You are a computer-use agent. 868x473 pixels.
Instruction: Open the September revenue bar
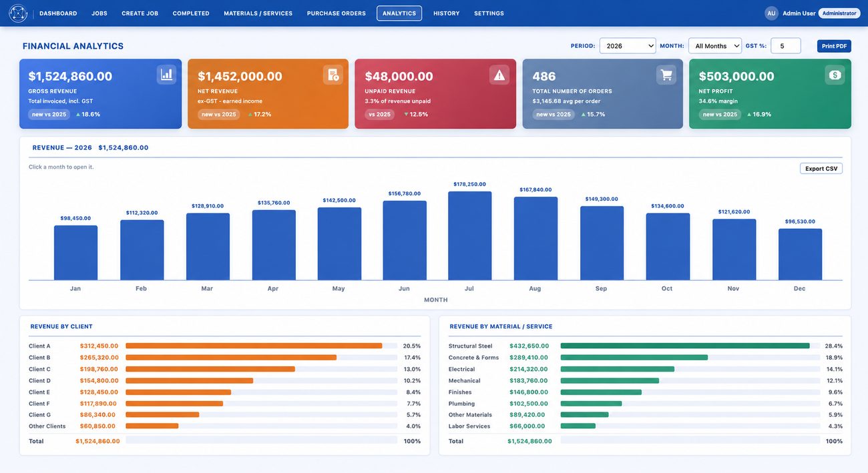[602, 243]
